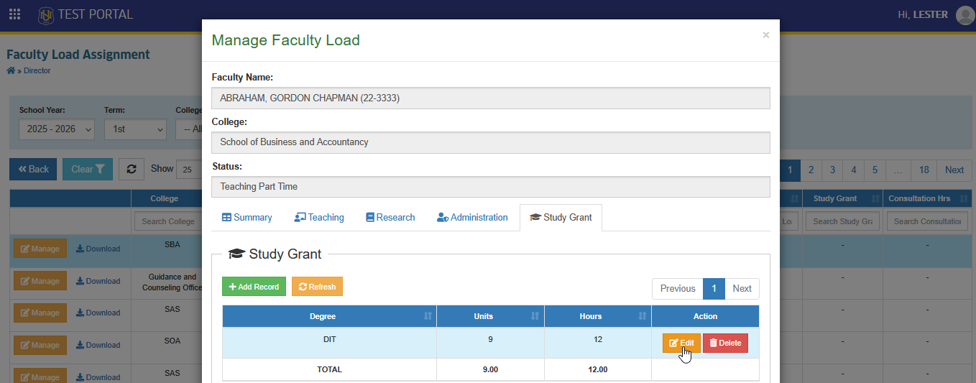
Task: Close the Manage Faculty Load dialog
Action: (x=765, y=34)
